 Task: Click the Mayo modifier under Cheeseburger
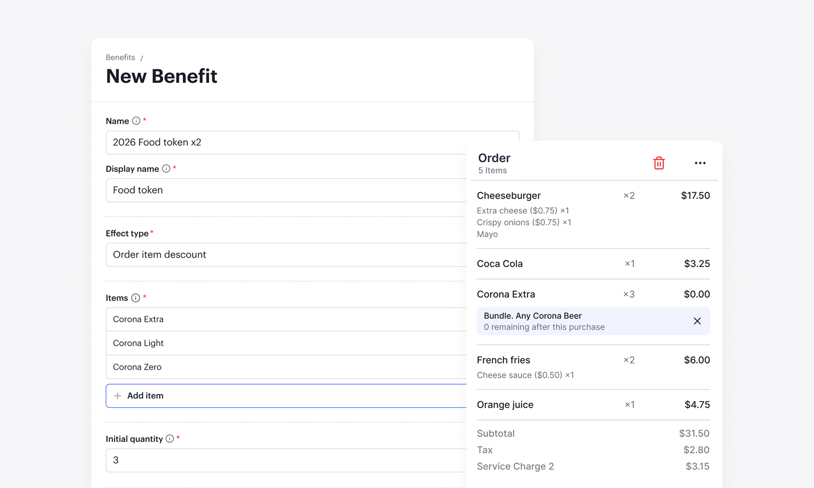[x=487, y=234]
